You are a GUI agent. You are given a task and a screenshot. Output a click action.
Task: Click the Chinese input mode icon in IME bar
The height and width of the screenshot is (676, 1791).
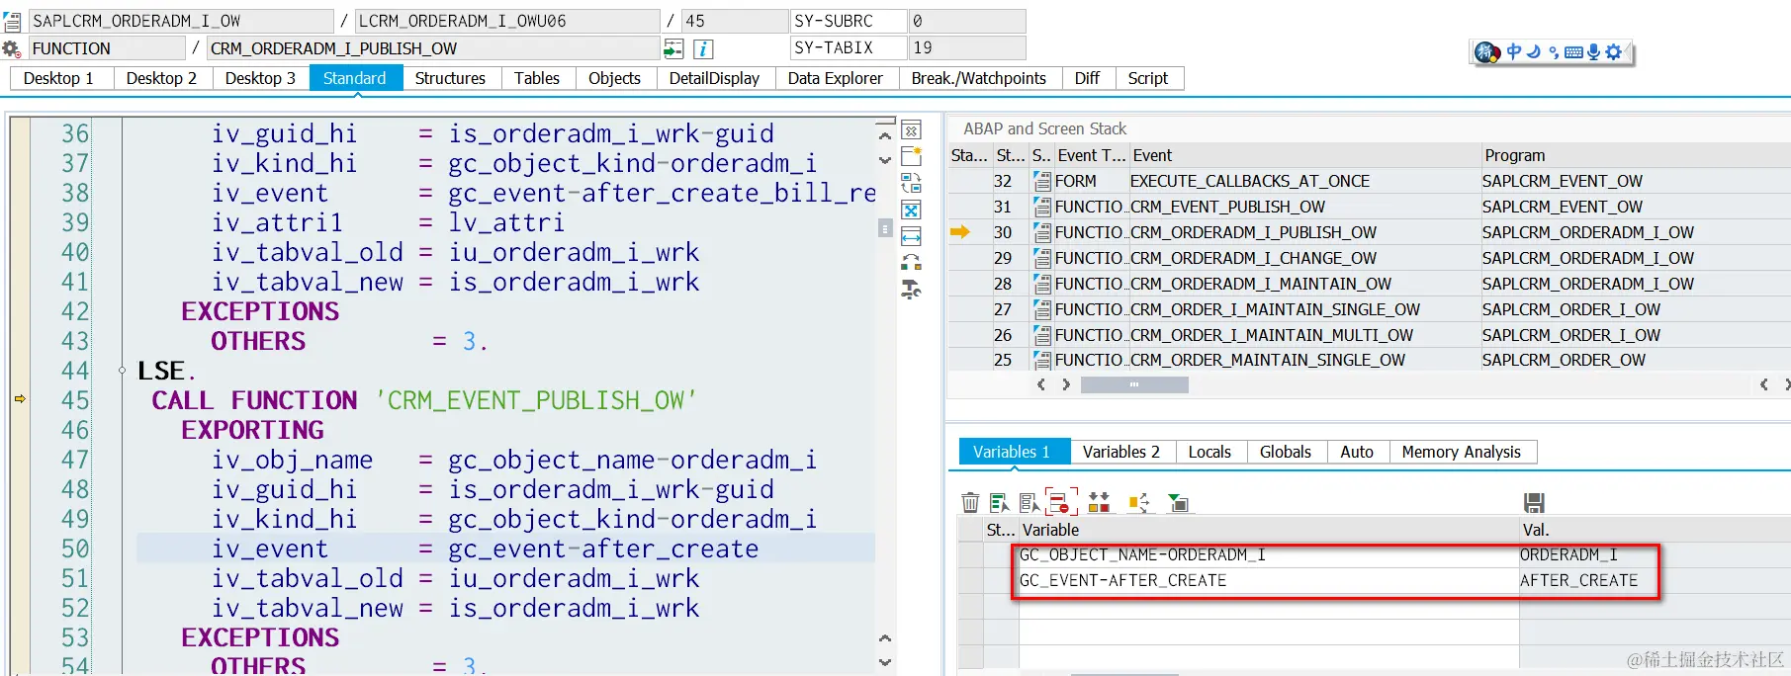[x=1513, y=52]
